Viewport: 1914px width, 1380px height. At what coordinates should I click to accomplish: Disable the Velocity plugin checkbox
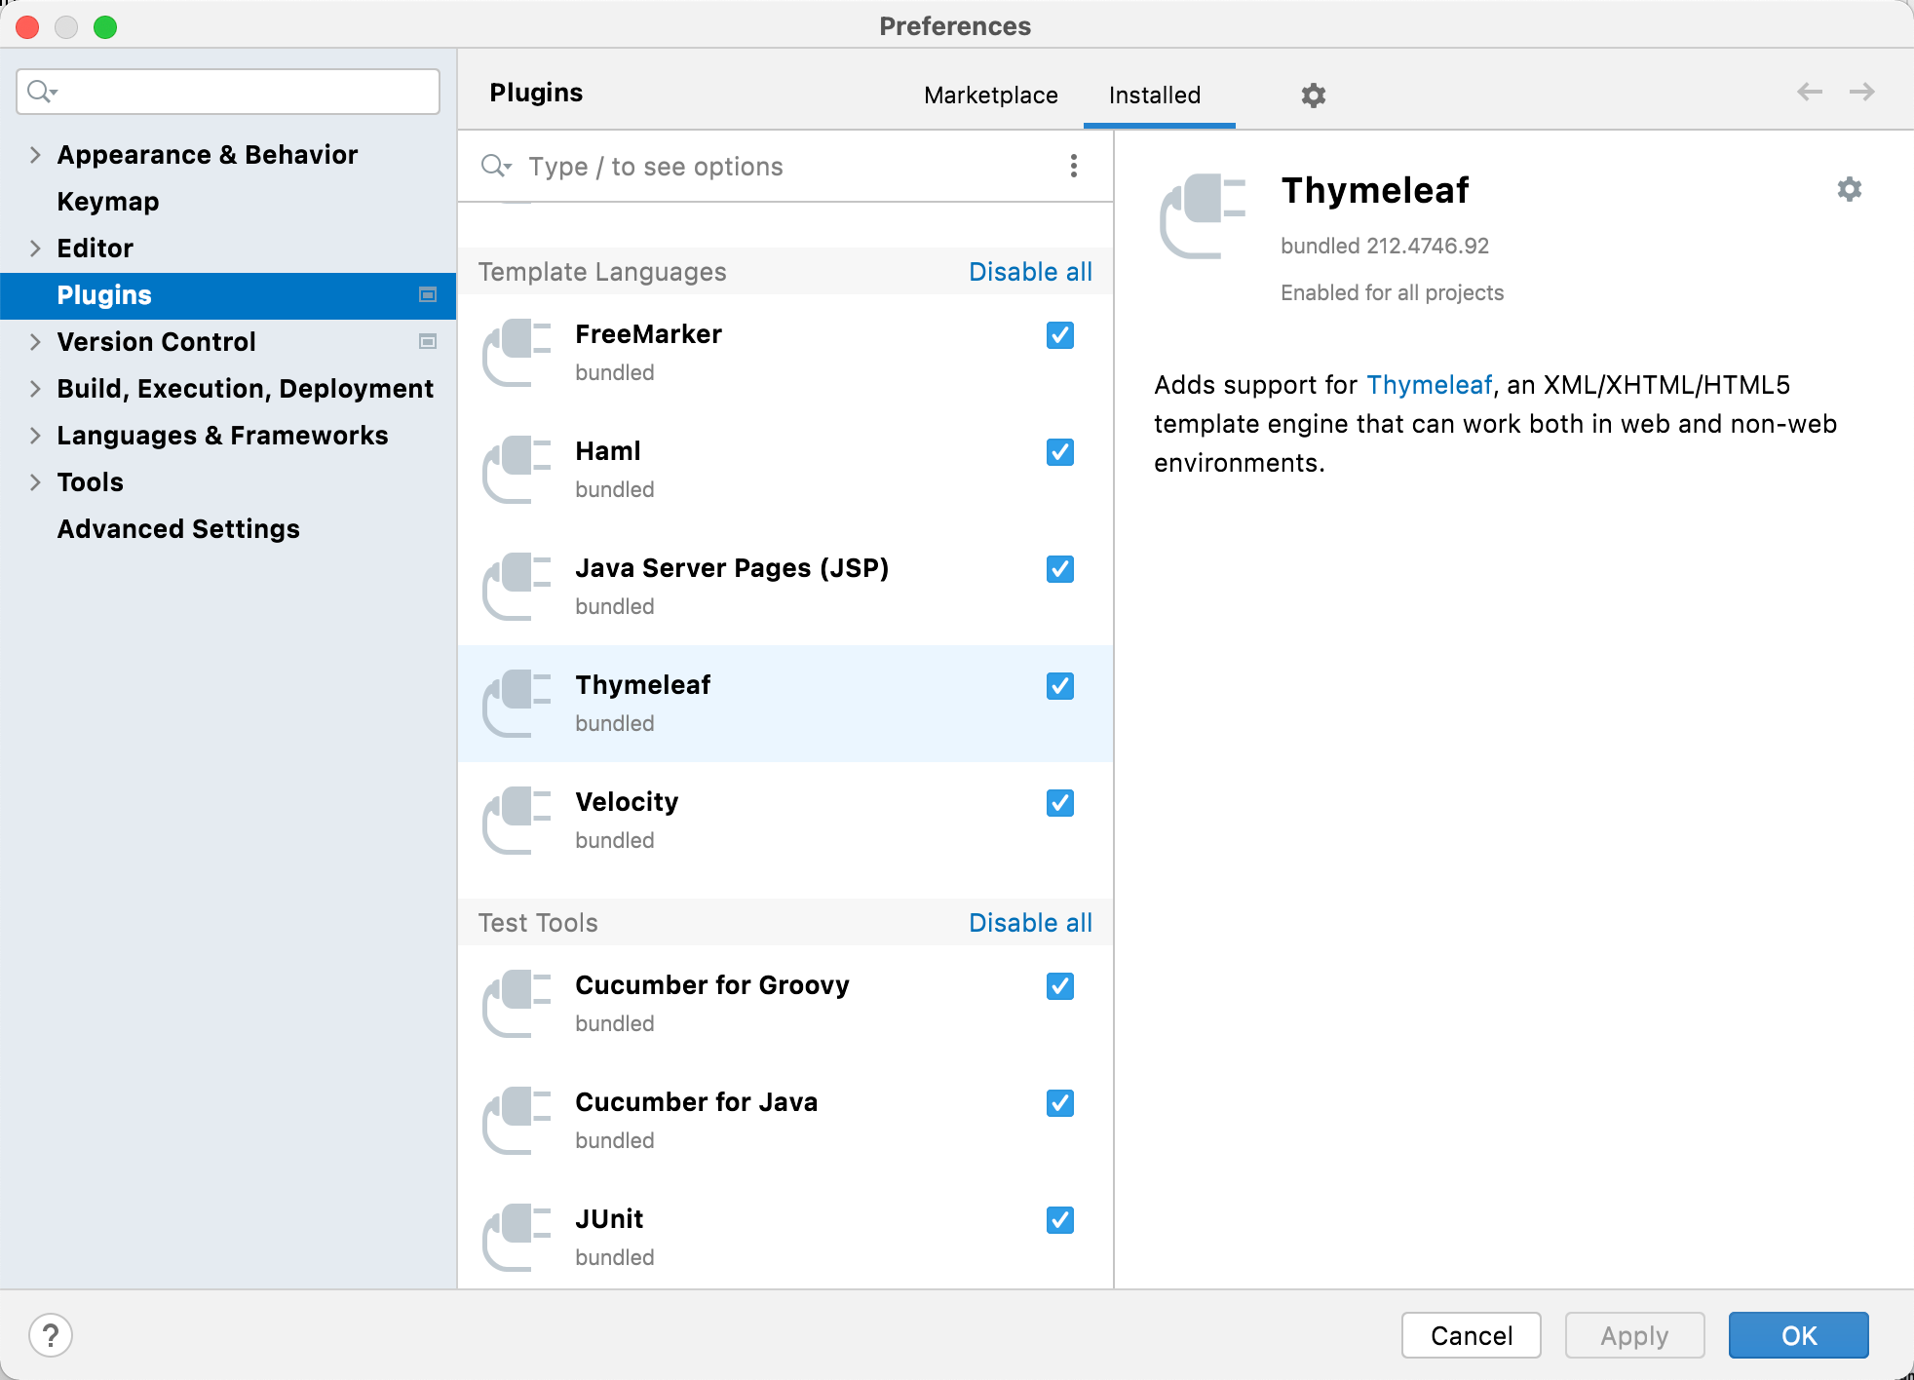coord(1059,802)
